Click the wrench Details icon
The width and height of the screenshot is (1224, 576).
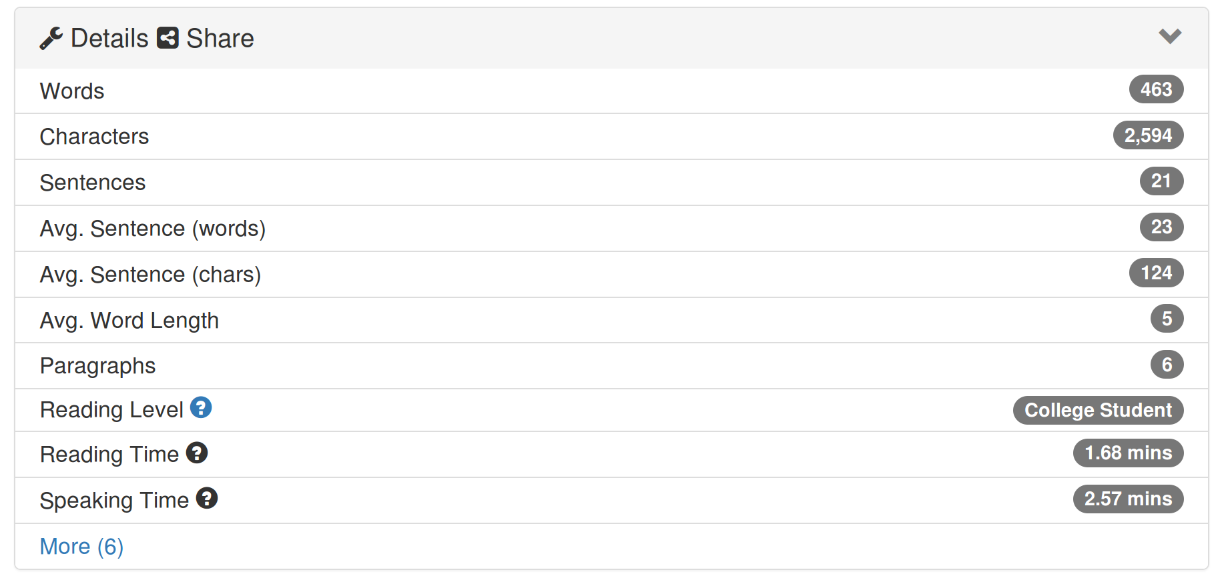pyautogui.click(x=51, y=39)
